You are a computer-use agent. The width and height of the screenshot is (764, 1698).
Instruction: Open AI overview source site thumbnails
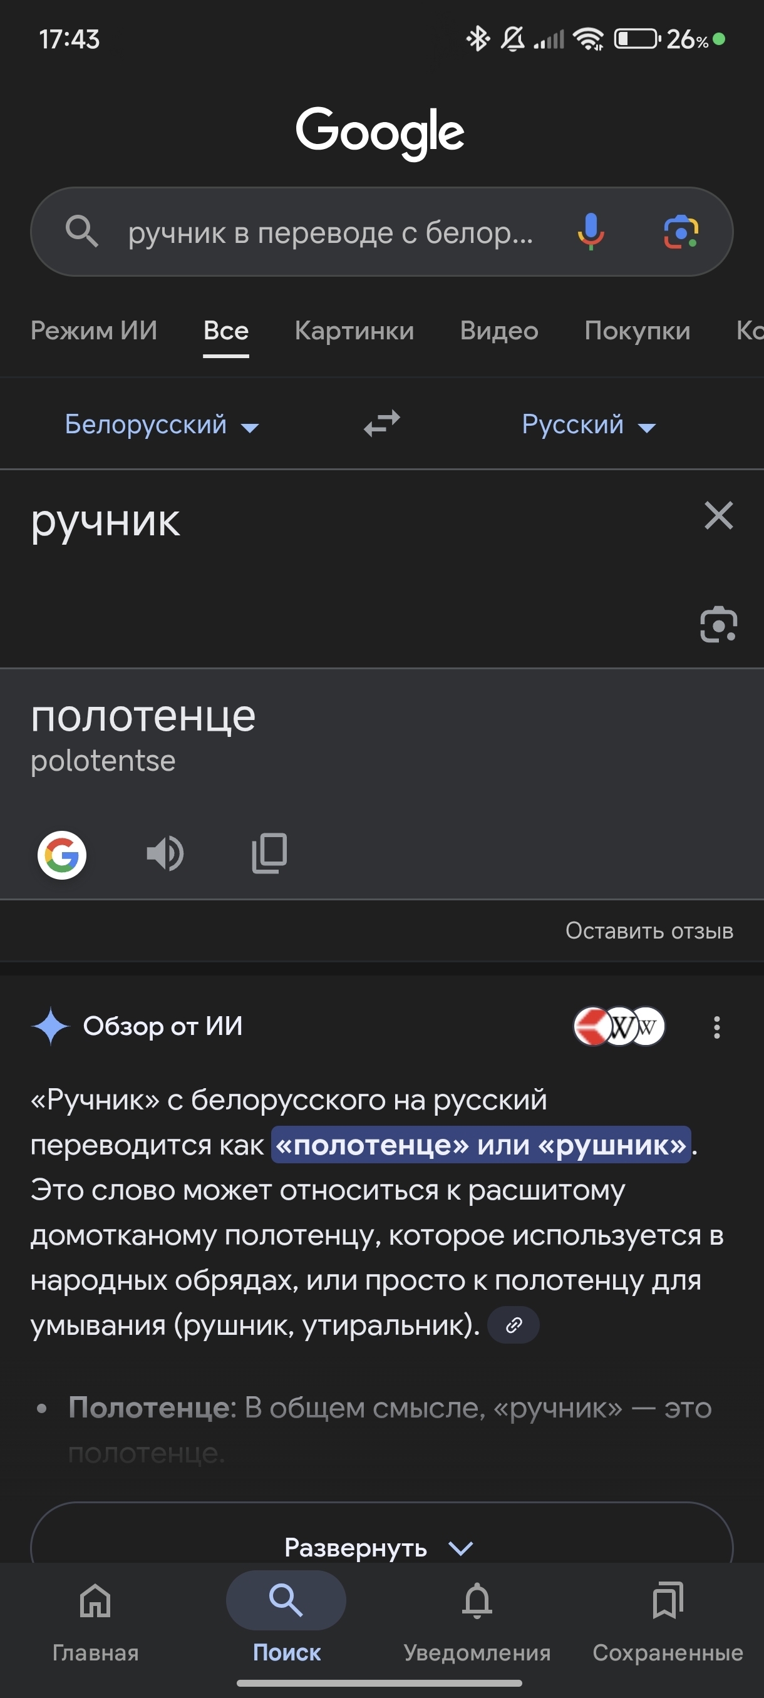619,1026
